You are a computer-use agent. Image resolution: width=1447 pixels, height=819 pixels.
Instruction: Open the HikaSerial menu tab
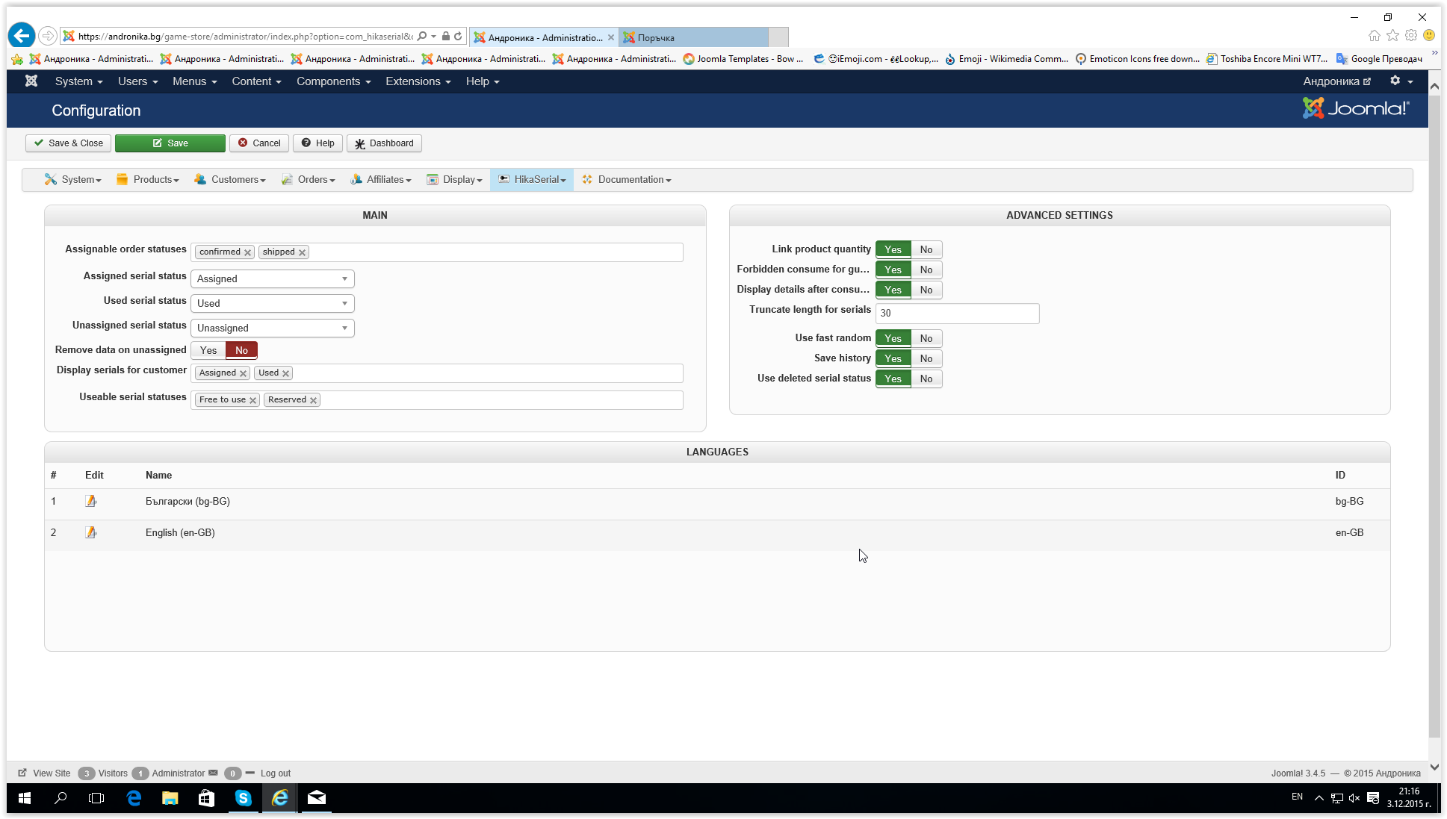(x=532, y=179)
